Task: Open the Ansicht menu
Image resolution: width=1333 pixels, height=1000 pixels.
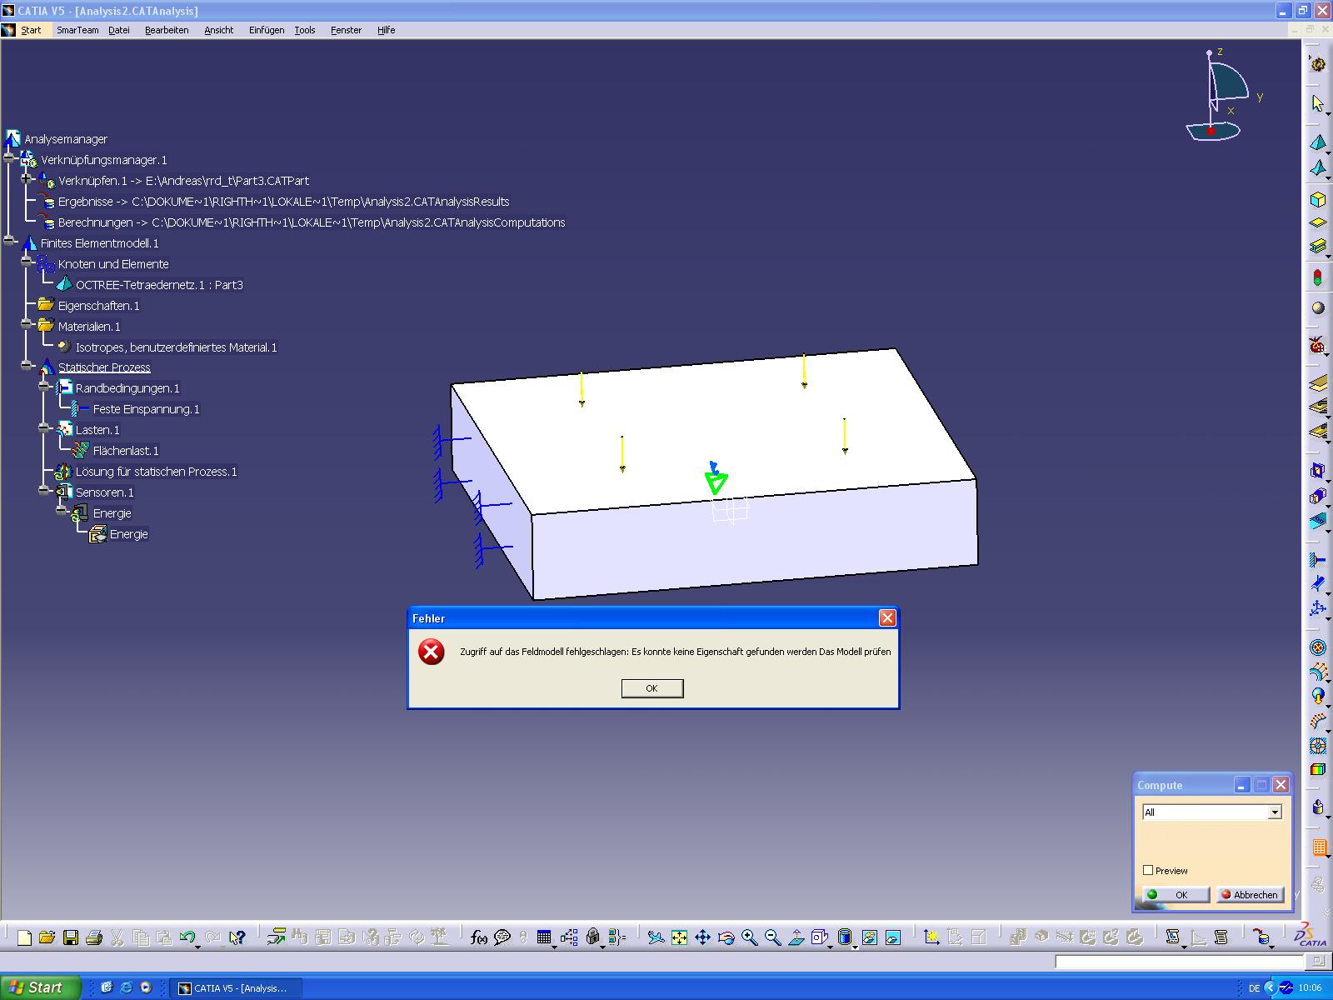Action: coord(218,30)
